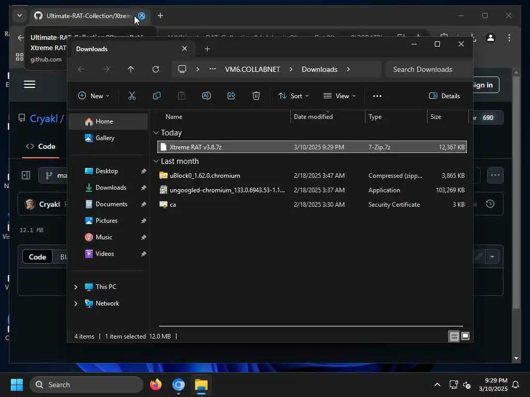This screenshot has width=530, height=397.
Task: Collapse the Last month group
Action: coord(156,161)
